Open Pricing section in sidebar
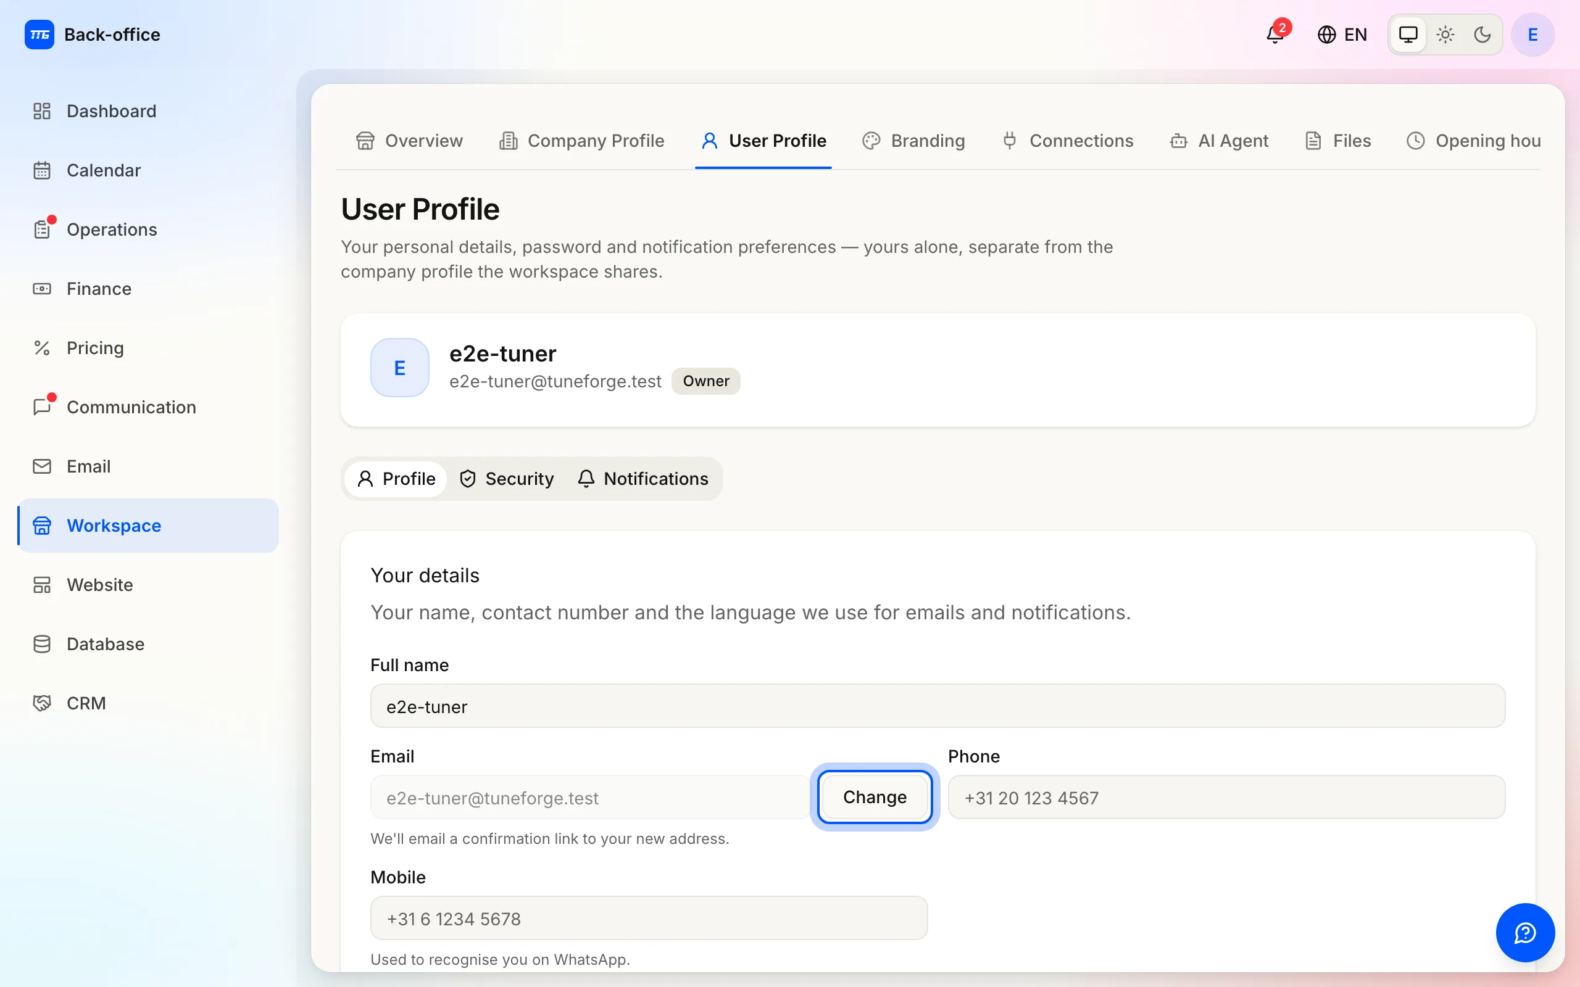1580x987 pixels. [x=148, y=348]
